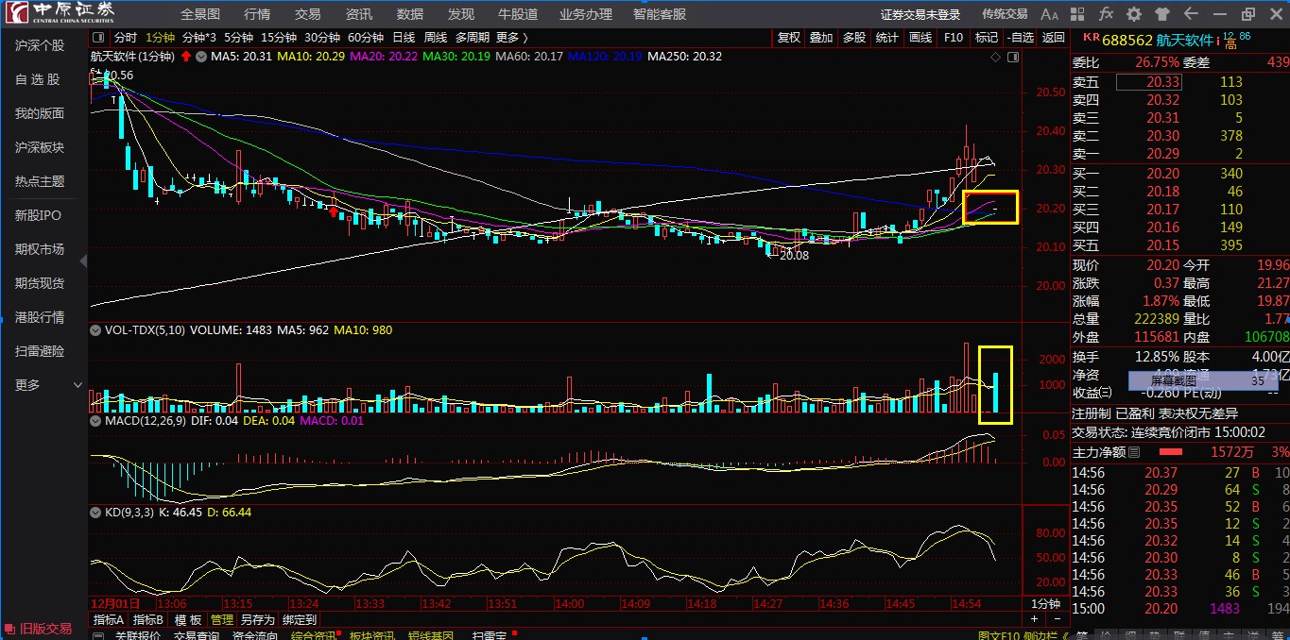The image size is (1290, 640).
Task: Click the red up-arrow next to 航天软件(1分钟)
Action: click(185, 57)
